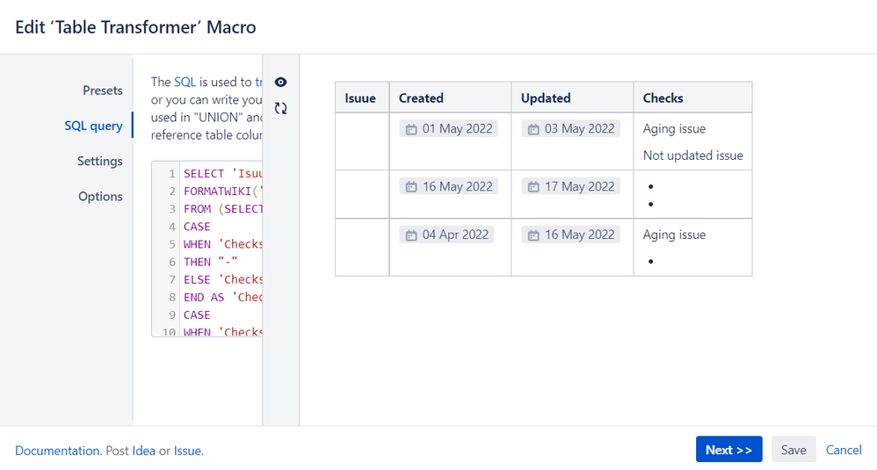
Task: Click calendar icon in last row's Updated cell
Action: pos(533,235)
